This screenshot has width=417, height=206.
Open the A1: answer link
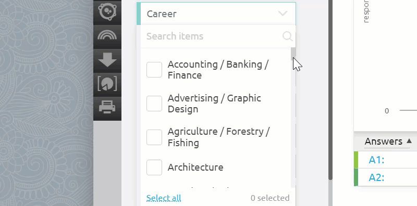(x=376, y=160)
